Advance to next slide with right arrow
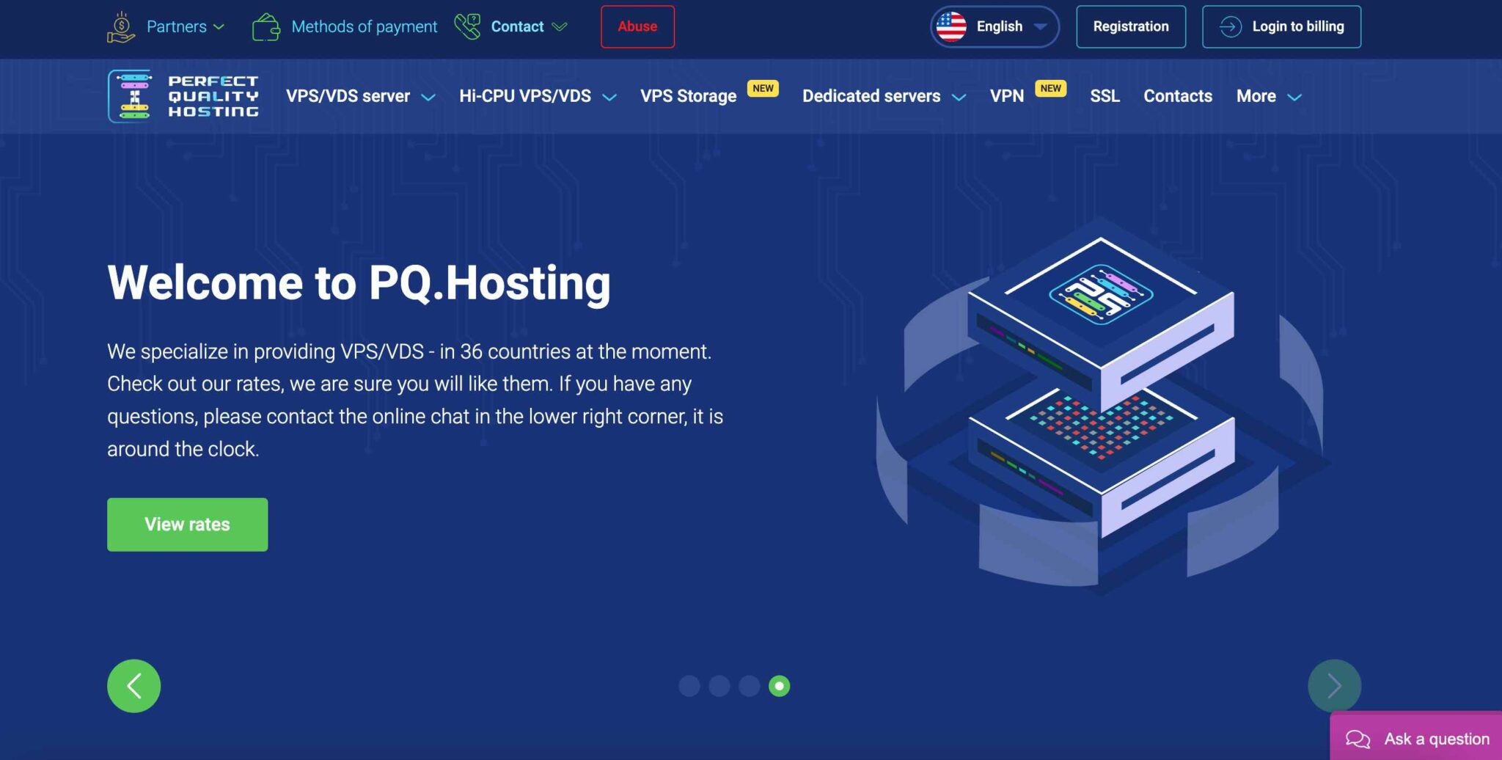Image resolution: width=1502 pixels, height=760 pixels. [1334, 686]
